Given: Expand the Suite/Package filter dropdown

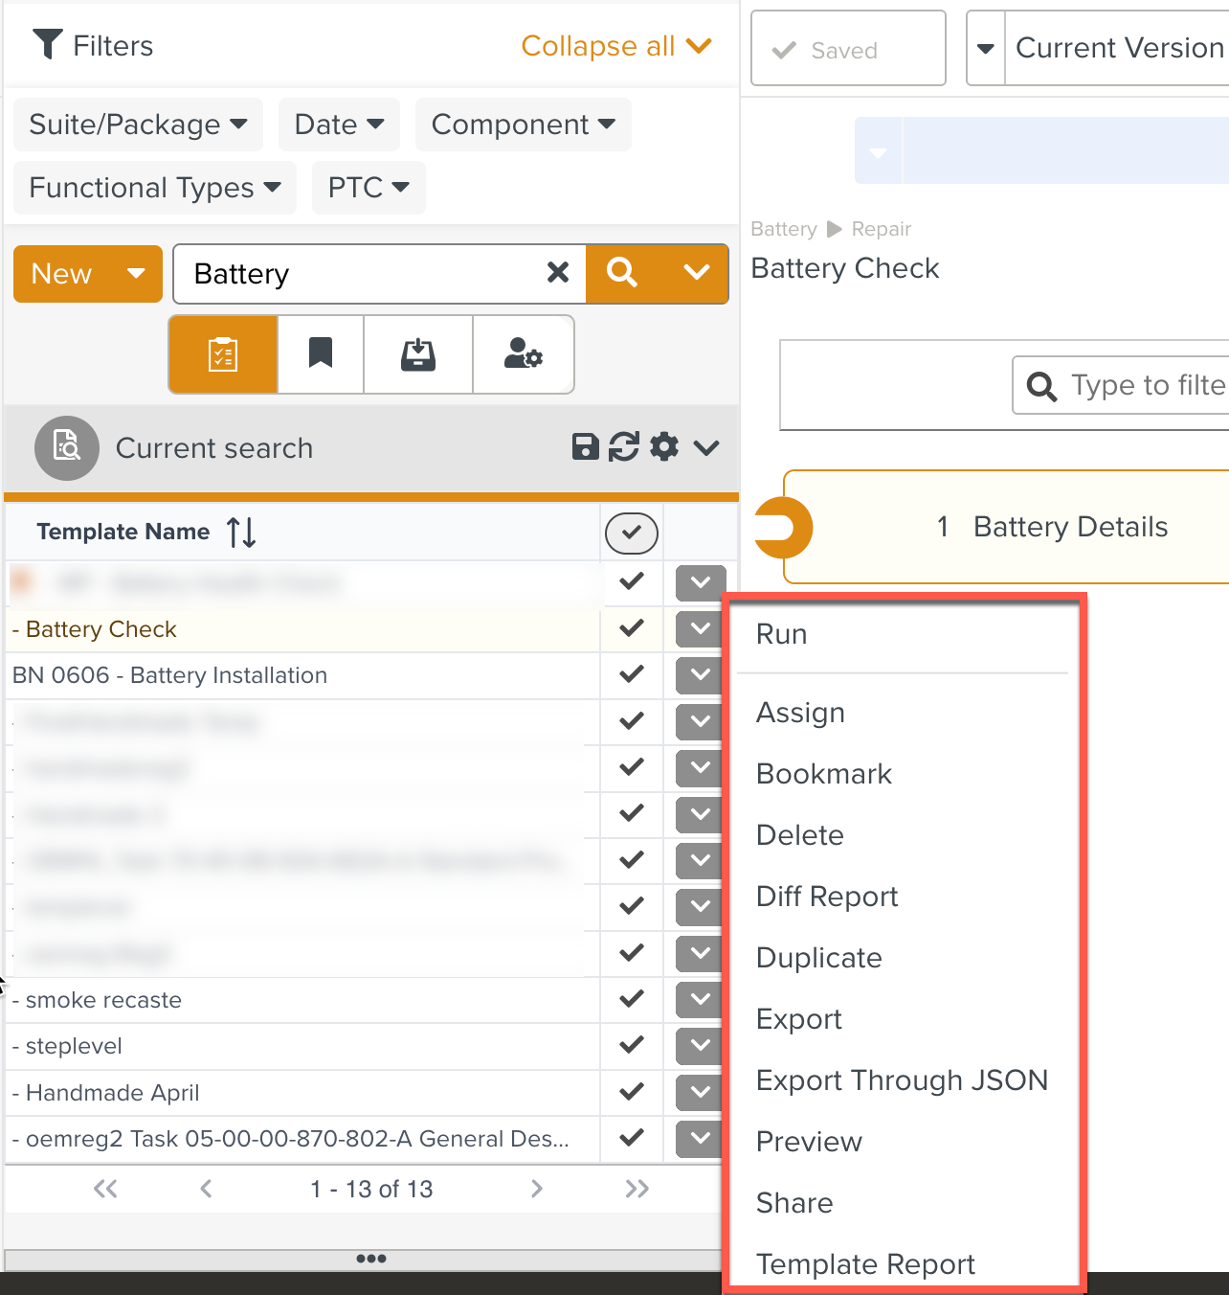Looking at the screenshot, I should (x=138, y=125).
